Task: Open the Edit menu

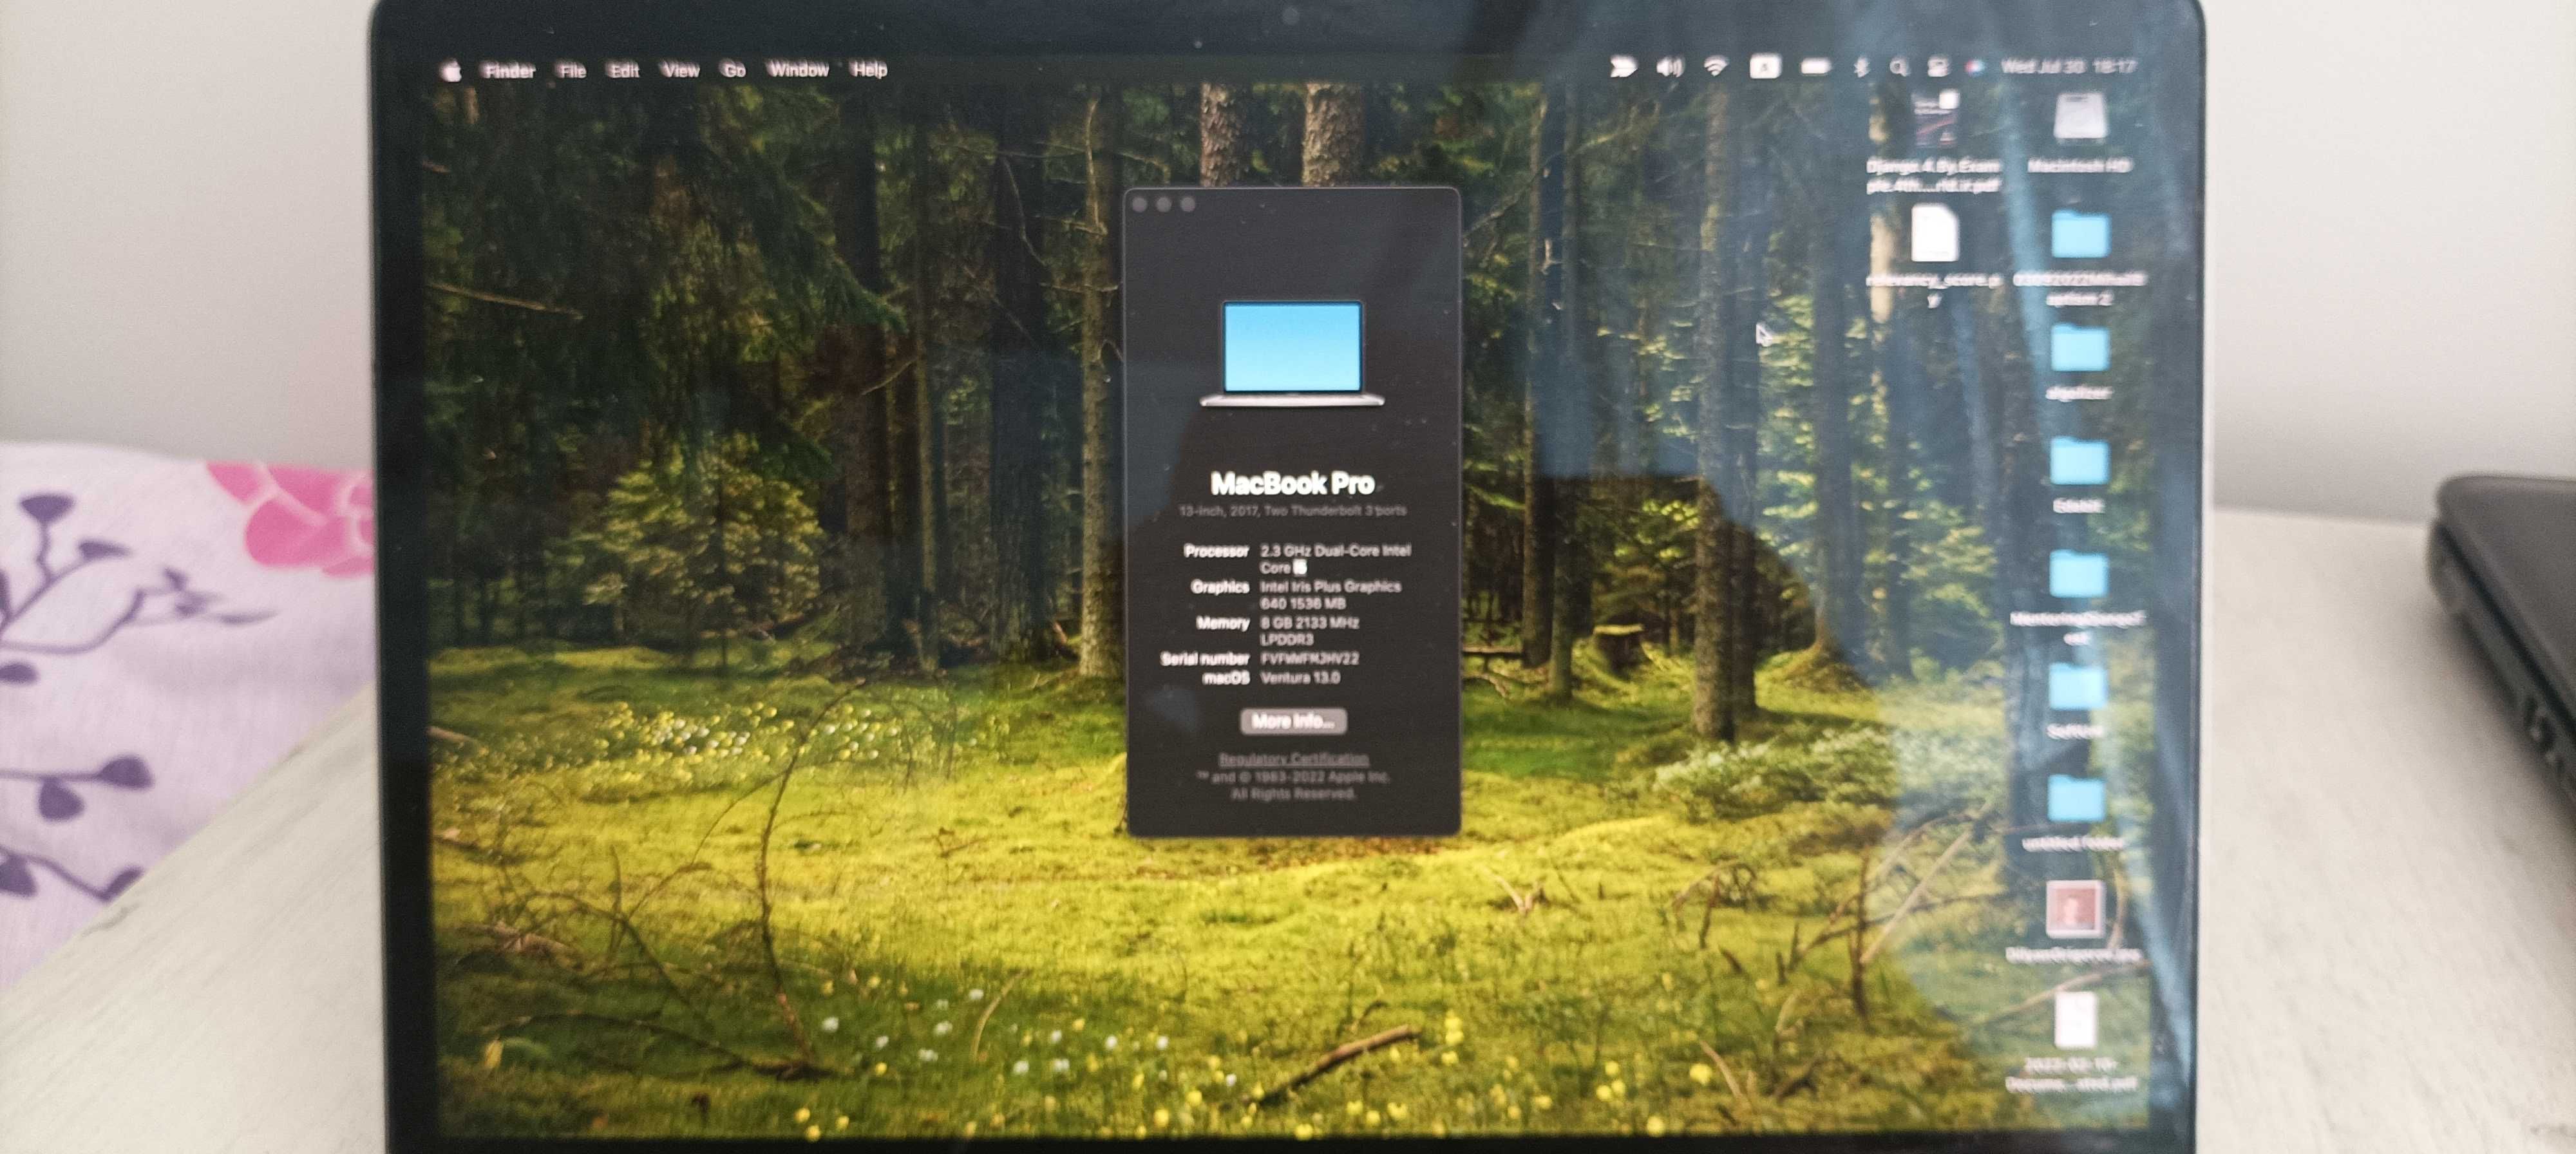Action: [x=624, y=70]
